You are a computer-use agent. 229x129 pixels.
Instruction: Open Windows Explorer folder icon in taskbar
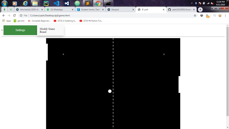coord(35,3)
